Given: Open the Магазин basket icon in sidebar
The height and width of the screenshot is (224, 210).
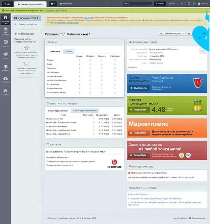Looking at the screenshot, I should 5,56.
